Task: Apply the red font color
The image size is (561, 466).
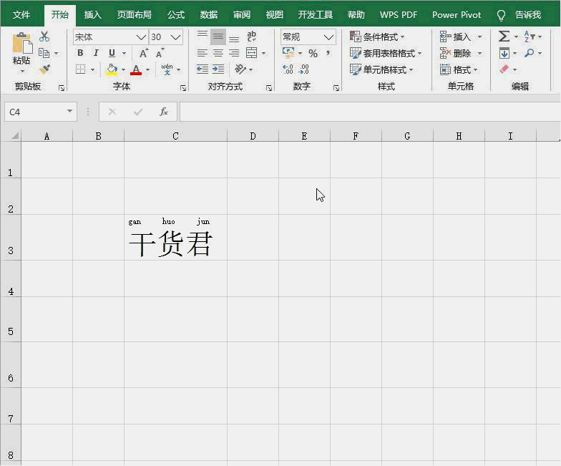Action: click(136, 69)
